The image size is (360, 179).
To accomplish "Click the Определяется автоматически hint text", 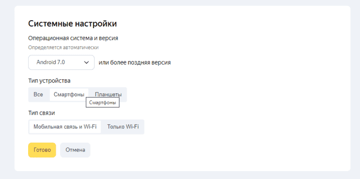I will pyautogui.click(x=63, y=48).
